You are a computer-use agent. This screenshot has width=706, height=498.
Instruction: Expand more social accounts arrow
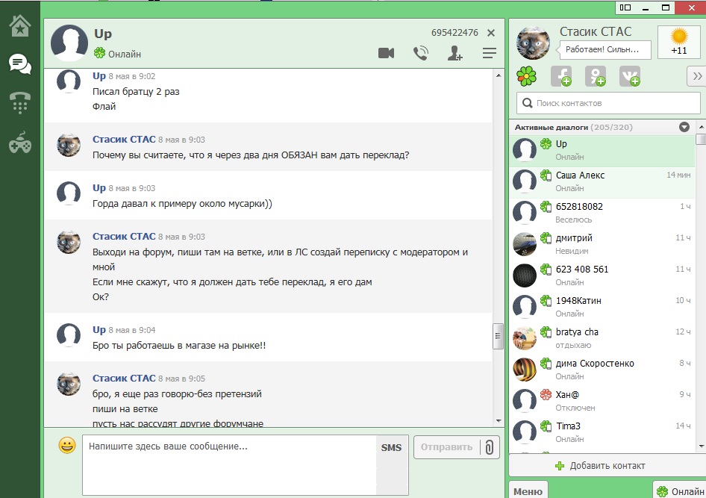point(697,76)
